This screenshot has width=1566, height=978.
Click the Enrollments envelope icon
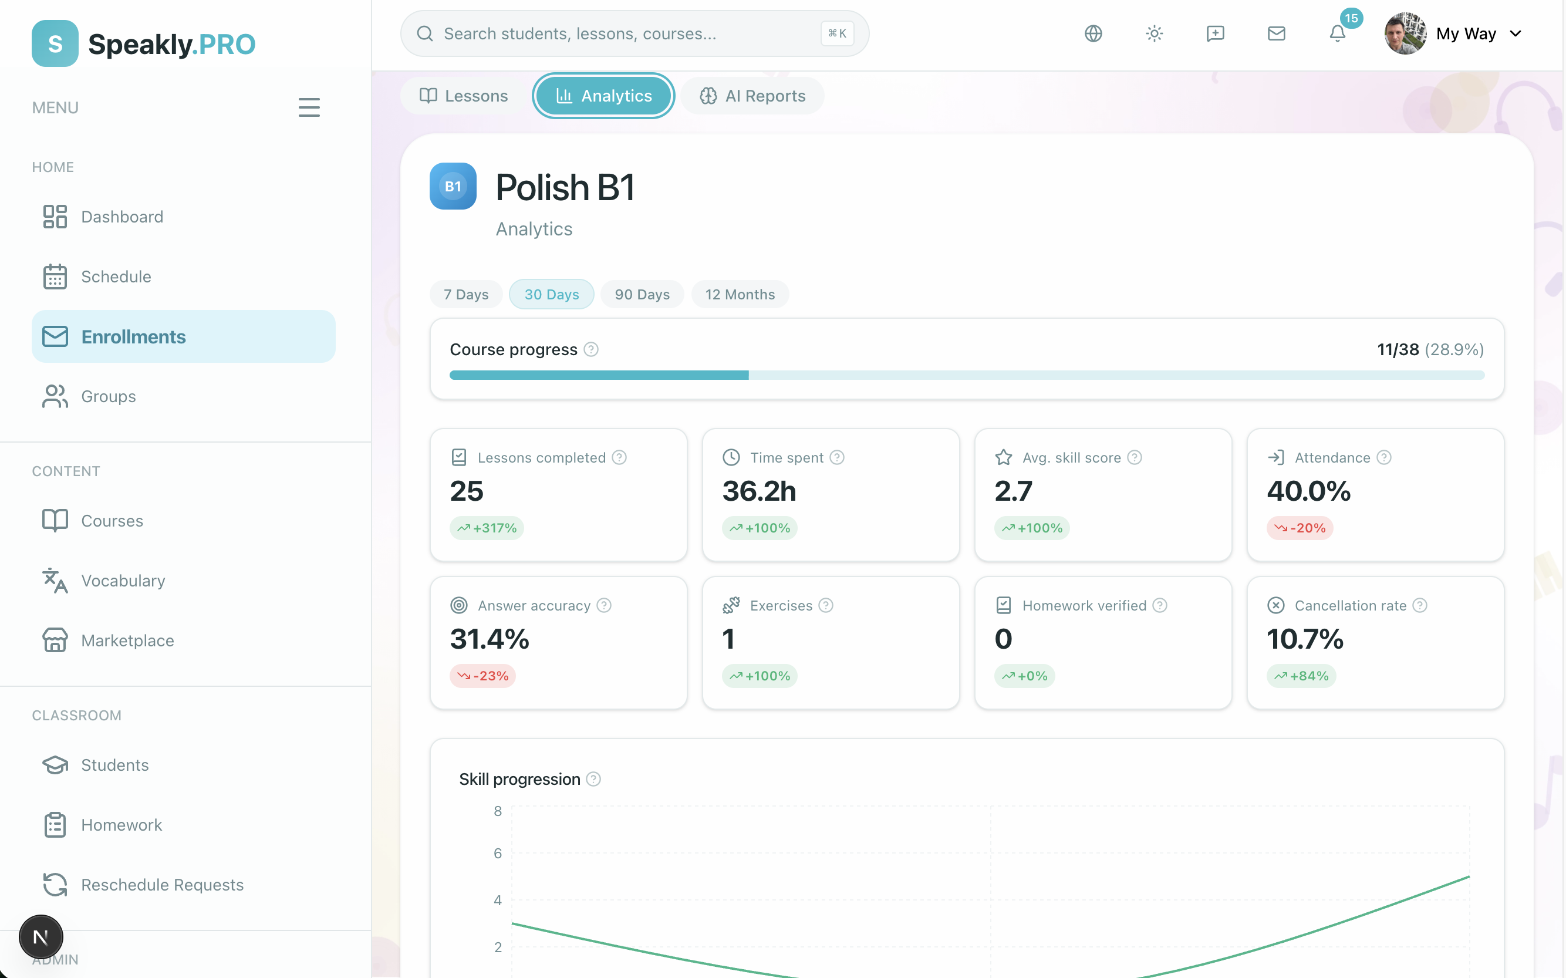55,336
